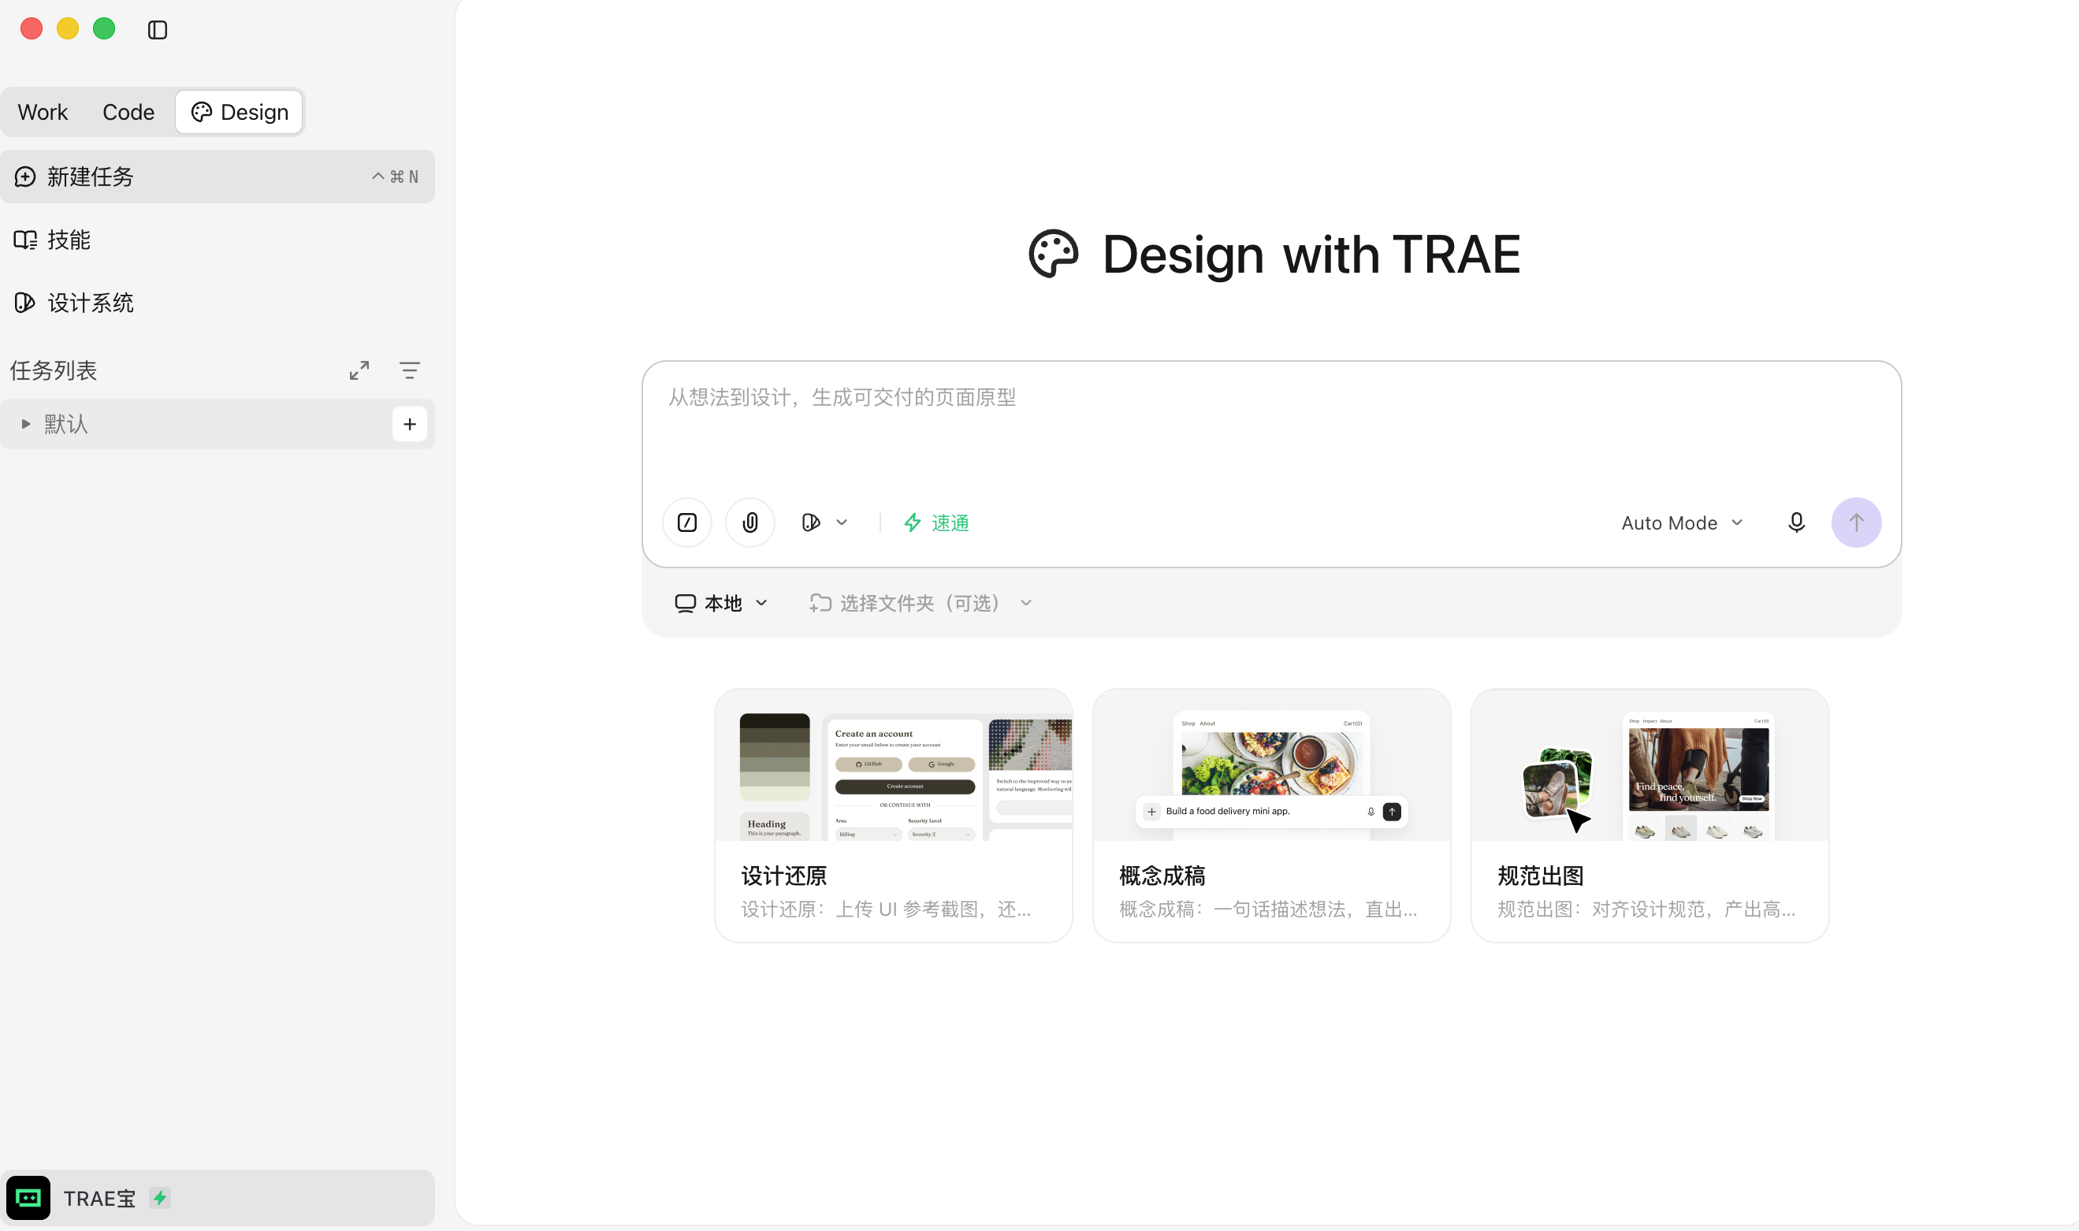The image size is (2079, 1231).
Task: Open the 选择文件夹（可选）folder dropdown
Action: (920, 603)
